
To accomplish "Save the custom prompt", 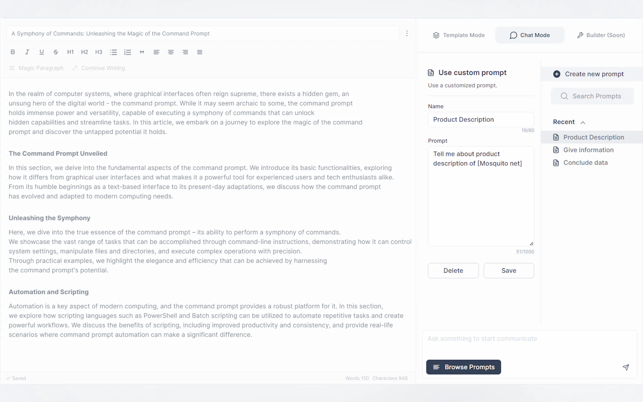I will (509, 270).
